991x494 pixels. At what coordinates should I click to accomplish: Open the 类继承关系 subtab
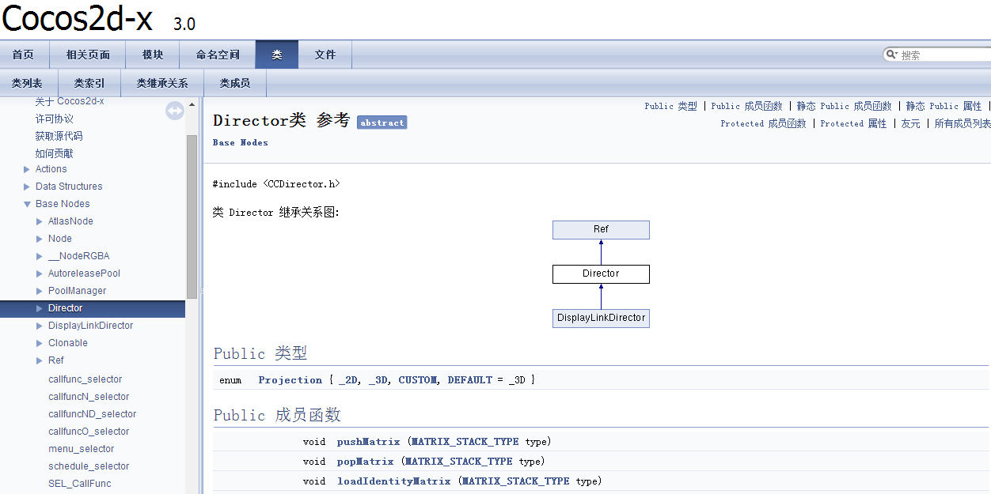[162, 83]
